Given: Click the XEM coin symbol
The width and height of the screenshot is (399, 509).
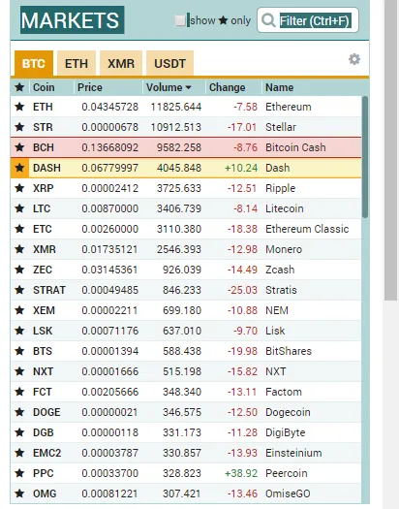Looking at the screenshot, I should pos(44,310).
